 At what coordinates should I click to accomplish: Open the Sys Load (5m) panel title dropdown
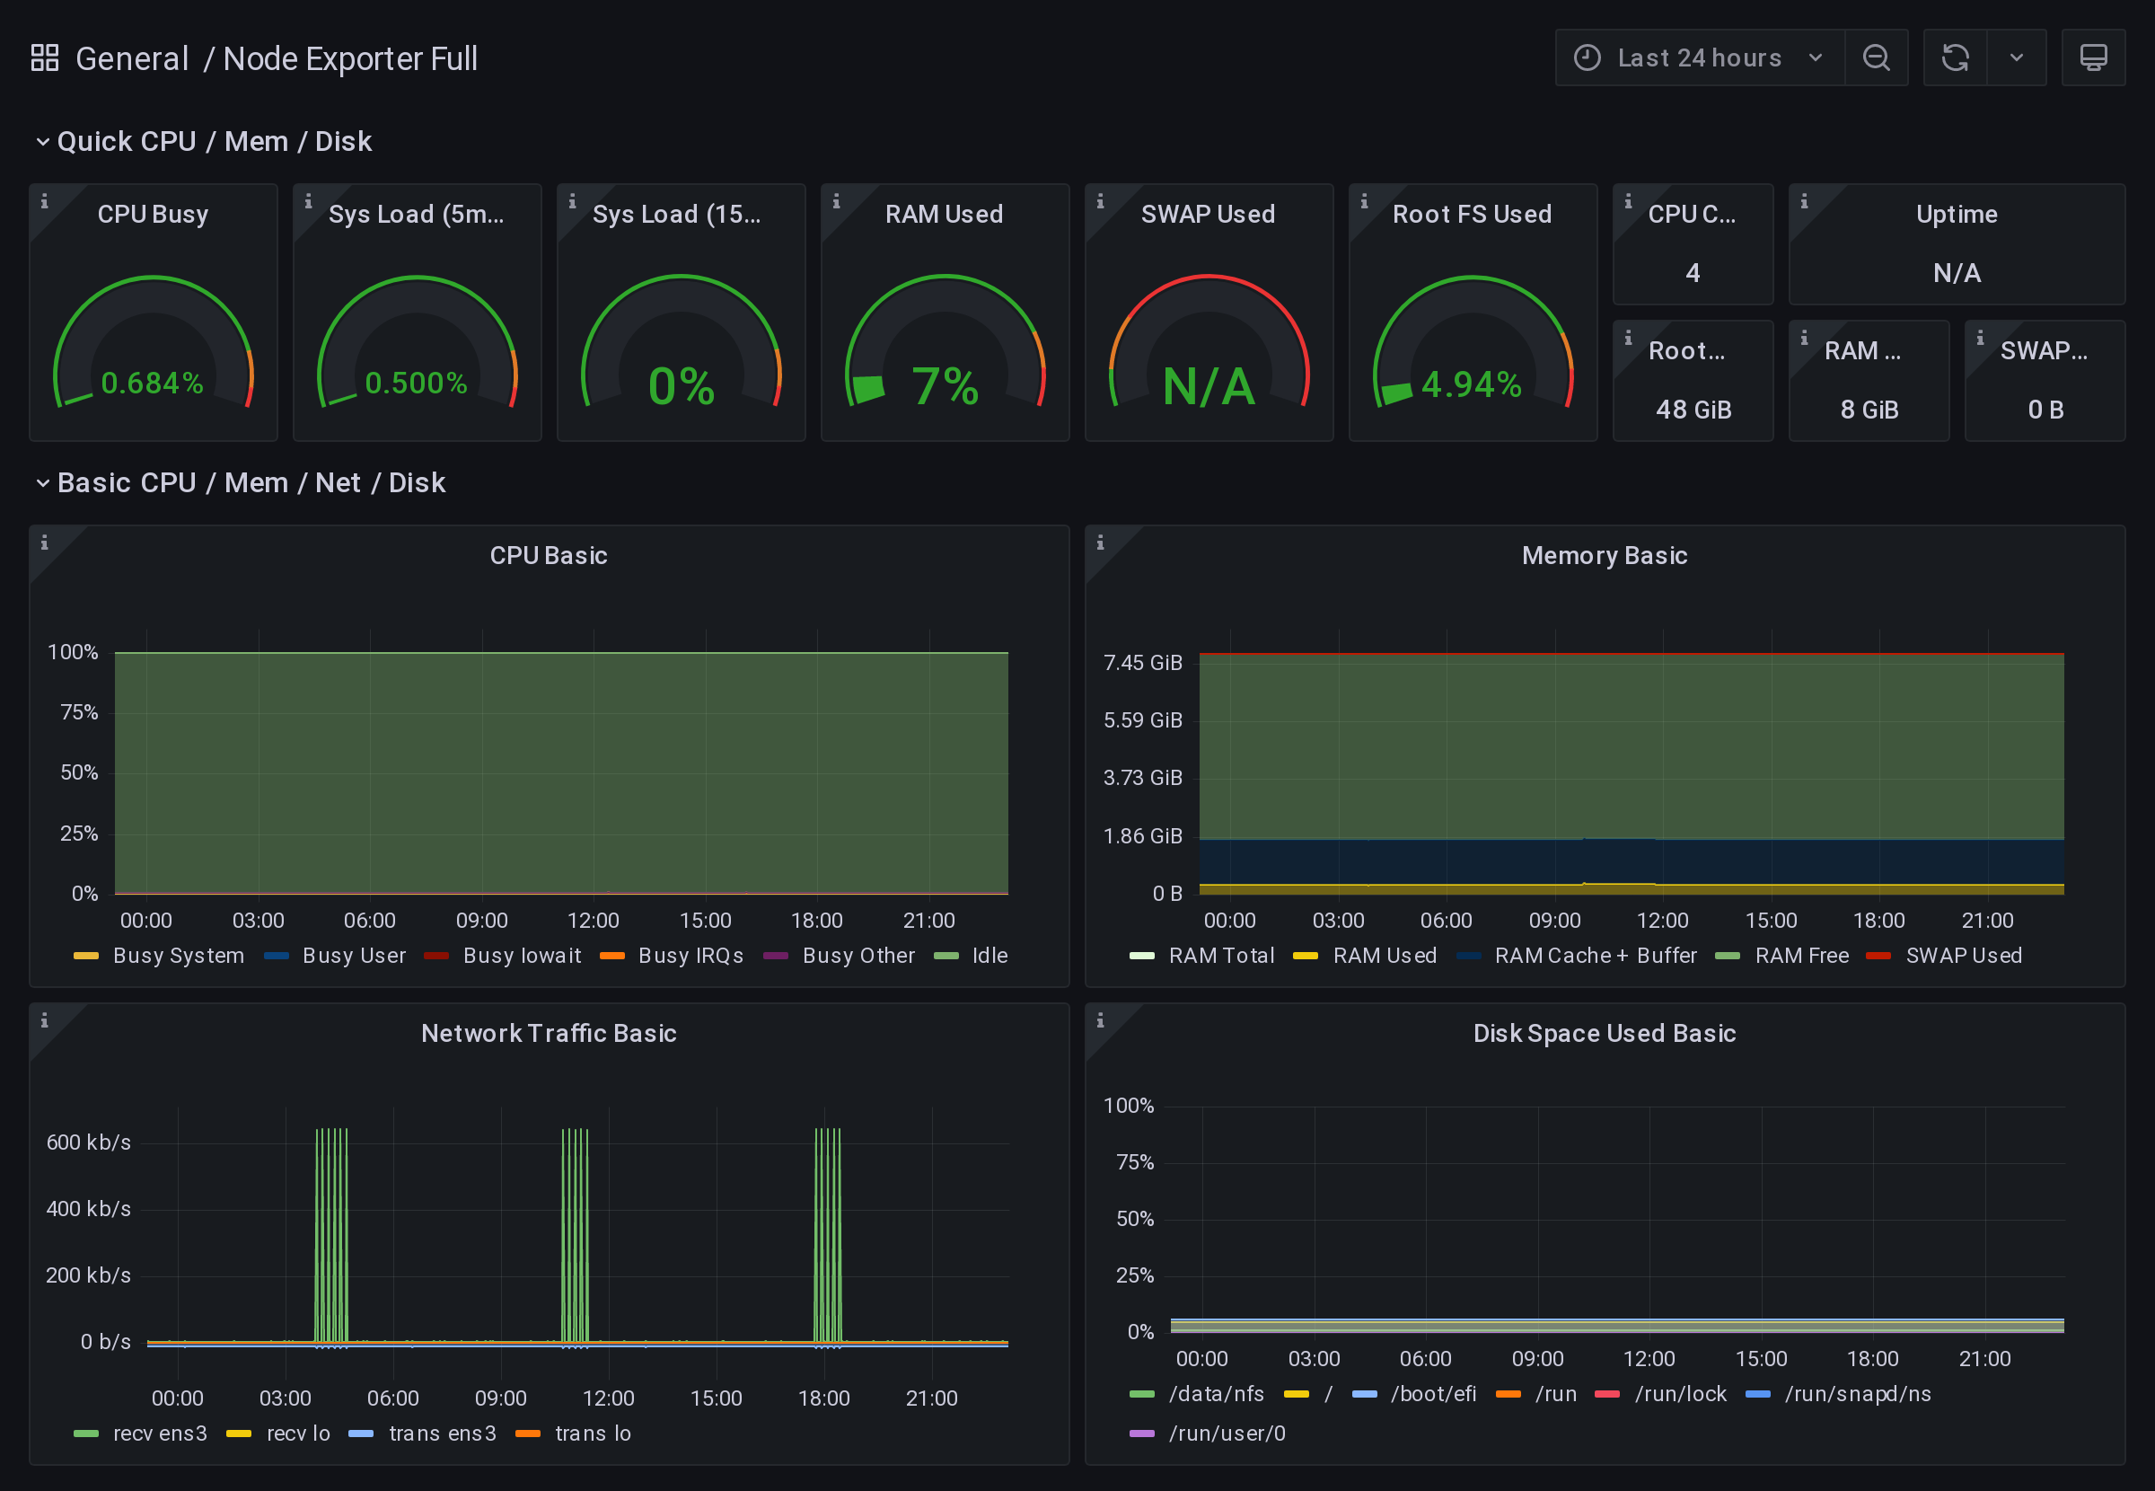[x=417, y=214]
